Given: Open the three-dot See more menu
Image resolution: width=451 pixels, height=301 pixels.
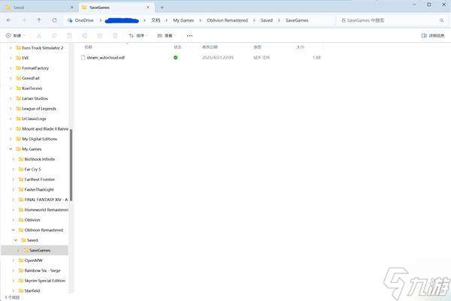Looking at the screenshot, I should [x=189, y=35].
